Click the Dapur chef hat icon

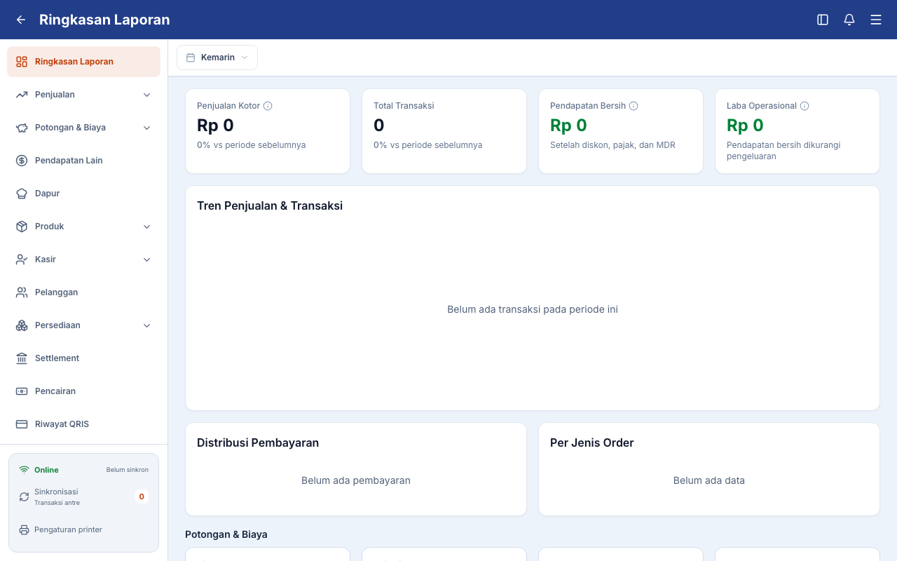click(x=22, y=194)
